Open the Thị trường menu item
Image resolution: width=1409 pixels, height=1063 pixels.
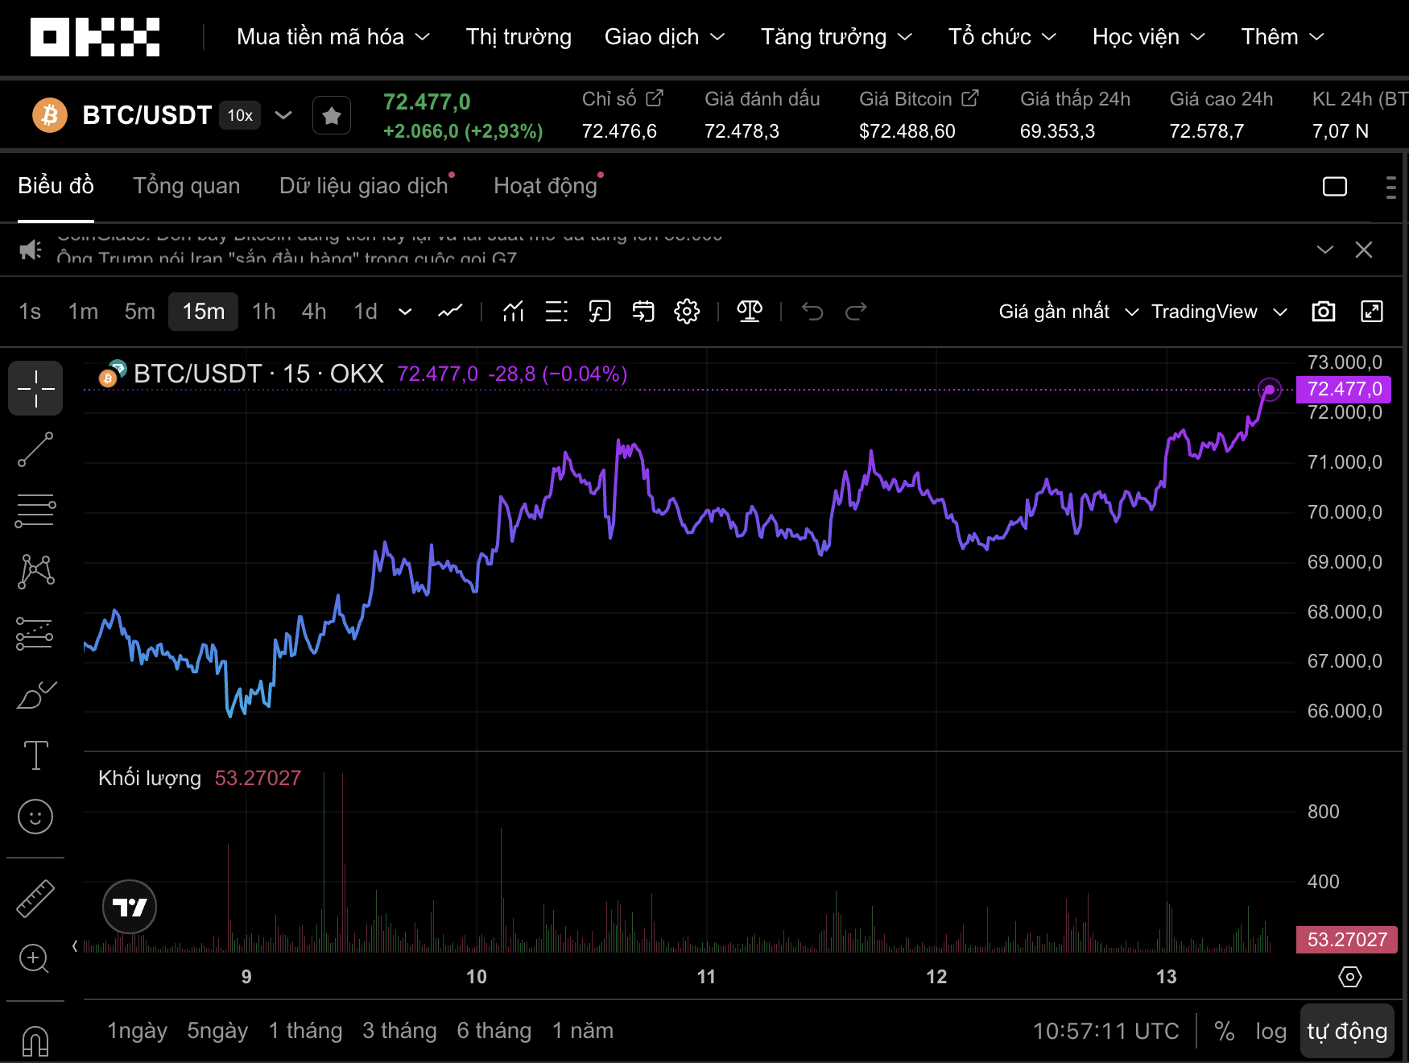[518, 36]
